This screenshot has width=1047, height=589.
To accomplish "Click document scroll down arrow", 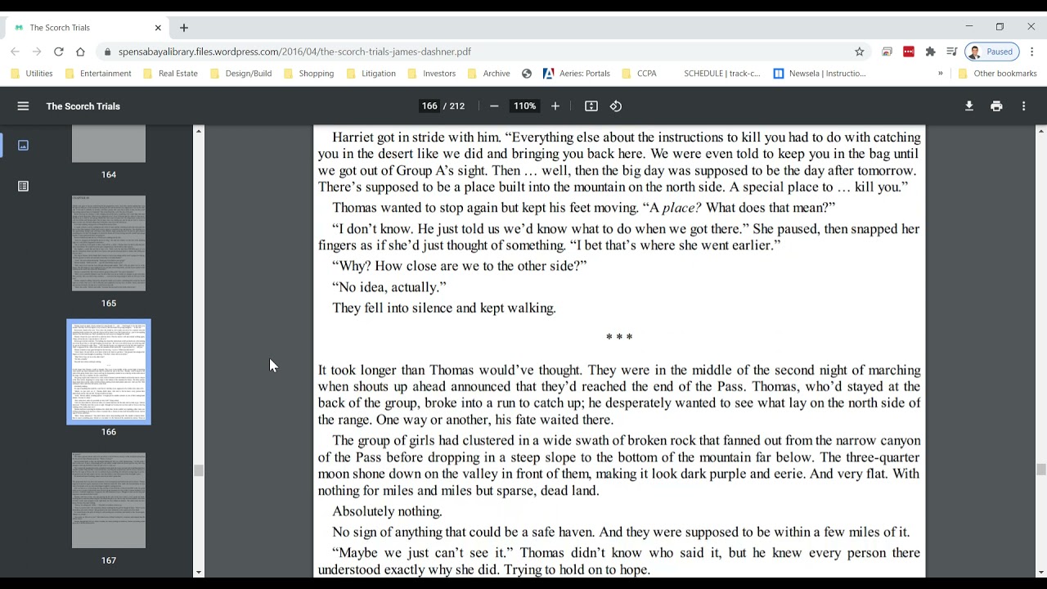I will (x=1040, y=572).
